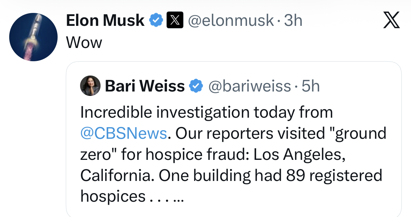411x217 pixels.
Task: Click the blue verified badge beside Elon Musk
Action: click(x=156, y=20)
